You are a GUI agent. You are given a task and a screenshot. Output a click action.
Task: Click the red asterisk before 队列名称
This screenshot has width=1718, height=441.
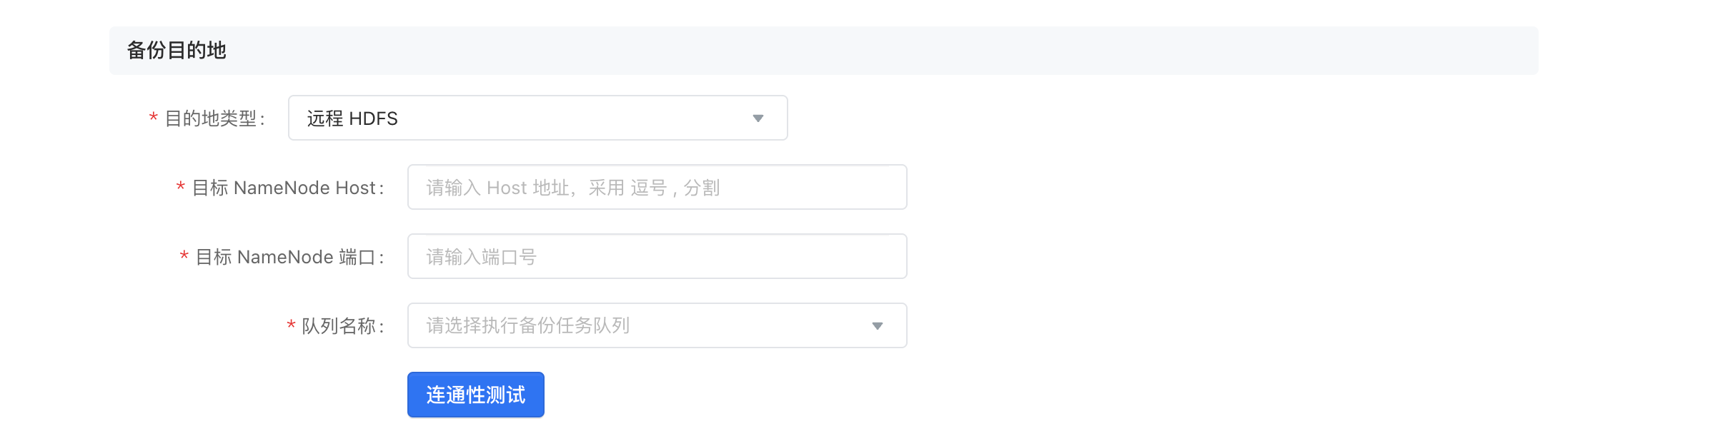pyautogui.click(x=291, y=326)
